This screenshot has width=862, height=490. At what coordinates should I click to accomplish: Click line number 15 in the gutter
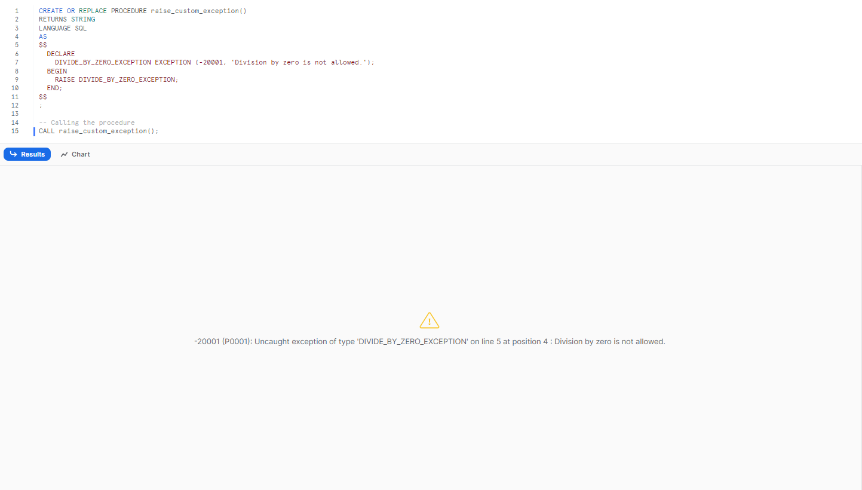tap(15, 131)
